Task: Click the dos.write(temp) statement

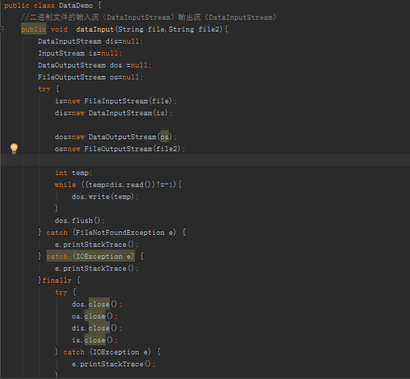Action: [105, 197]
